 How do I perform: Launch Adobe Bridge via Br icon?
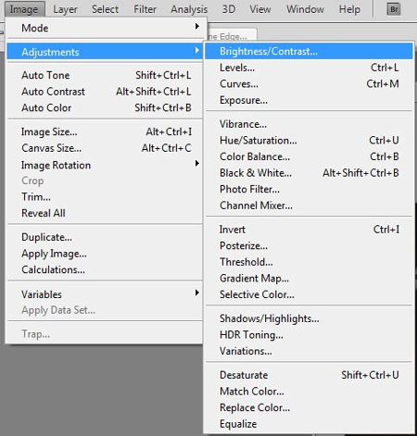point(394,9)
